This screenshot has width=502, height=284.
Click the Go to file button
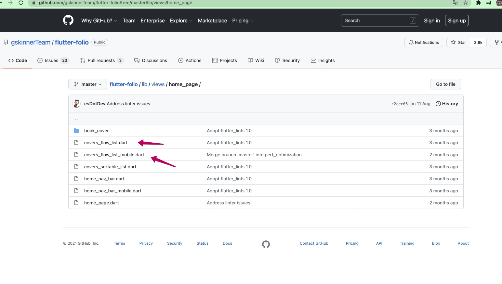pos(446,84)
